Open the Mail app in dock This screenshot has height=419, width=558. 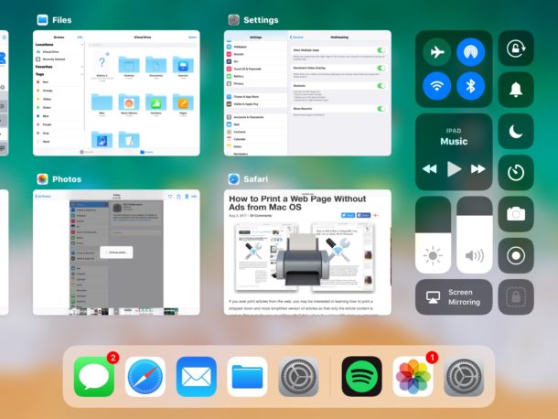(196, 376)
